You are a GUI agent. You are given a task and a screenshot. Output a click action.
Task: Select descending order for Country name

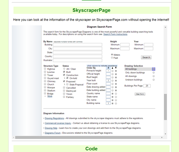(x=116, y=94)
